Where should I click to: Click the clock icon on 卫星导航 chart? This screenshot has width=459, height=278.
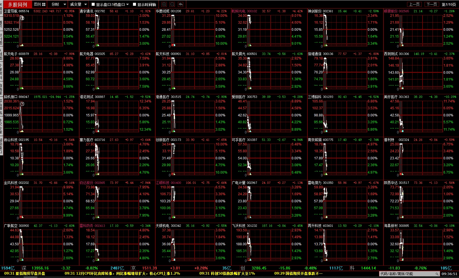point(22,18)
